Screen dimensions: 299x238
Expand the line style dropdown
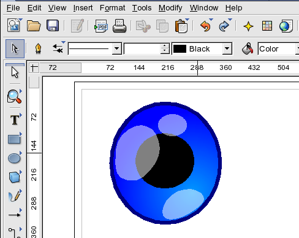(116, 48)
